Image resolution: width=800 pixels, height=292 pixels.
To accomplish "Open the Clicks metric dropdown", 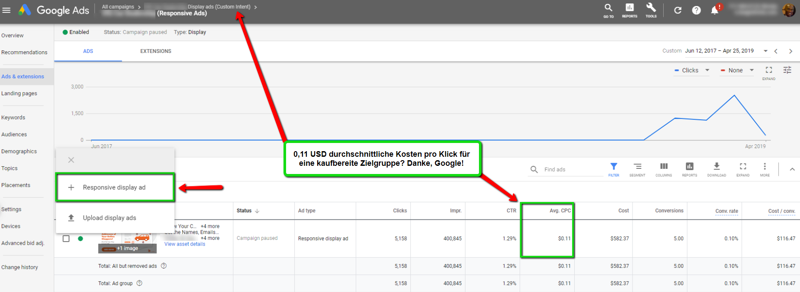I will point(692,70).
